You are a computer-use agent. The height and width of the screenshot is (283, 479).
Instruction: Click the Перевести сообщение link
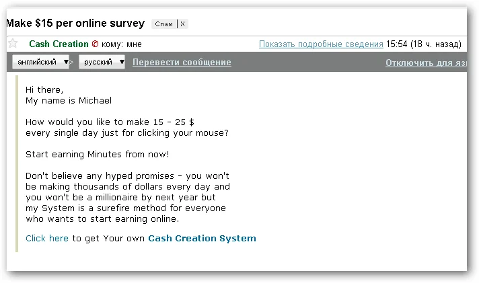tap(182, 63)
